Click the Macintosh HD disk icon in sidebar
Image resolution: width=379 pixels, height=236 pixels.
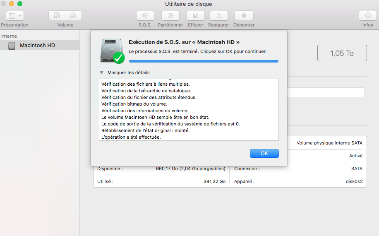click(x=12, y=45)
